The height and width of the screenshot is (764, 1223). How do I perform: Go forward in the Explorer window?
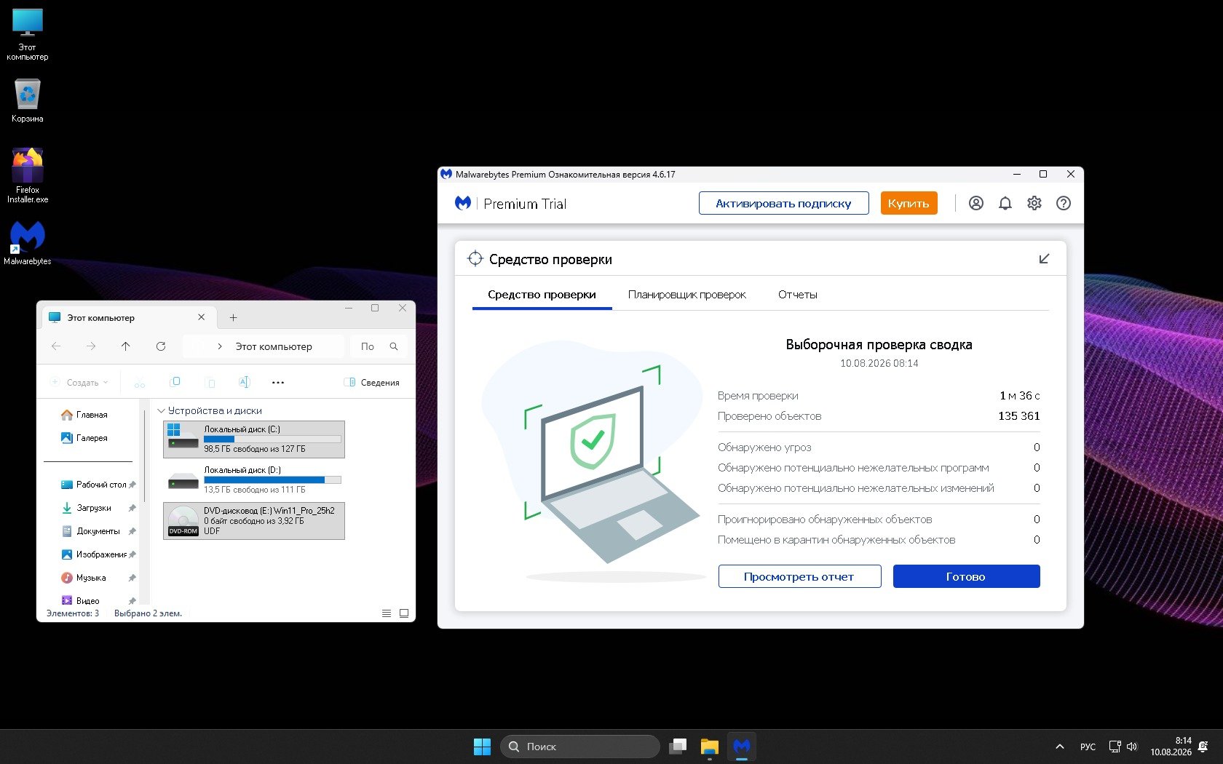(x=90, y=346)
